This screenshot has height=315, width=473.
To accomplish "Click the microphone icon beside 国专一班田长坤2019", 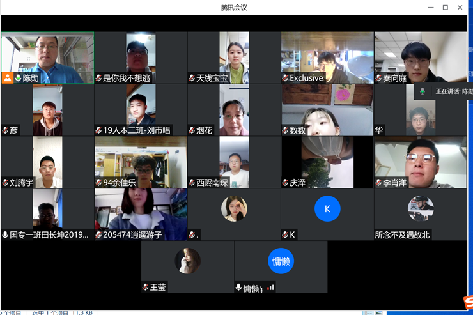I will 5,234.
